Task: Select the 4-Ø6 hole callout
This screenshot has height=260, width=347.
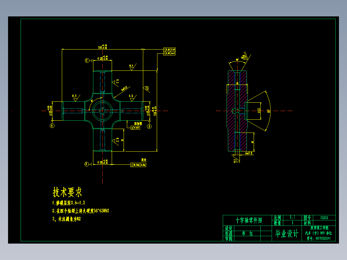Action: [249, 153]
